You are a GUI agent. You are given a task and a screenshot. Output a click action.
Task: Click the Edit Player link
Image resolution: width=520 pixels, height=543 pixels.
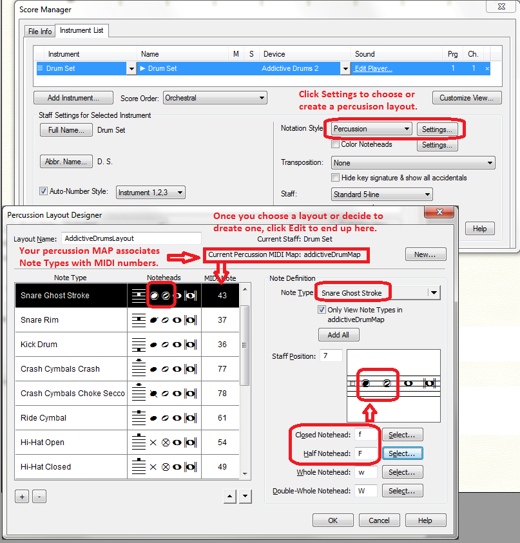[x=374, y=68]
